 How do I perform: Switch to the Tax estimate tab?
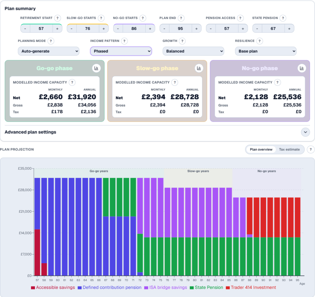289,149
